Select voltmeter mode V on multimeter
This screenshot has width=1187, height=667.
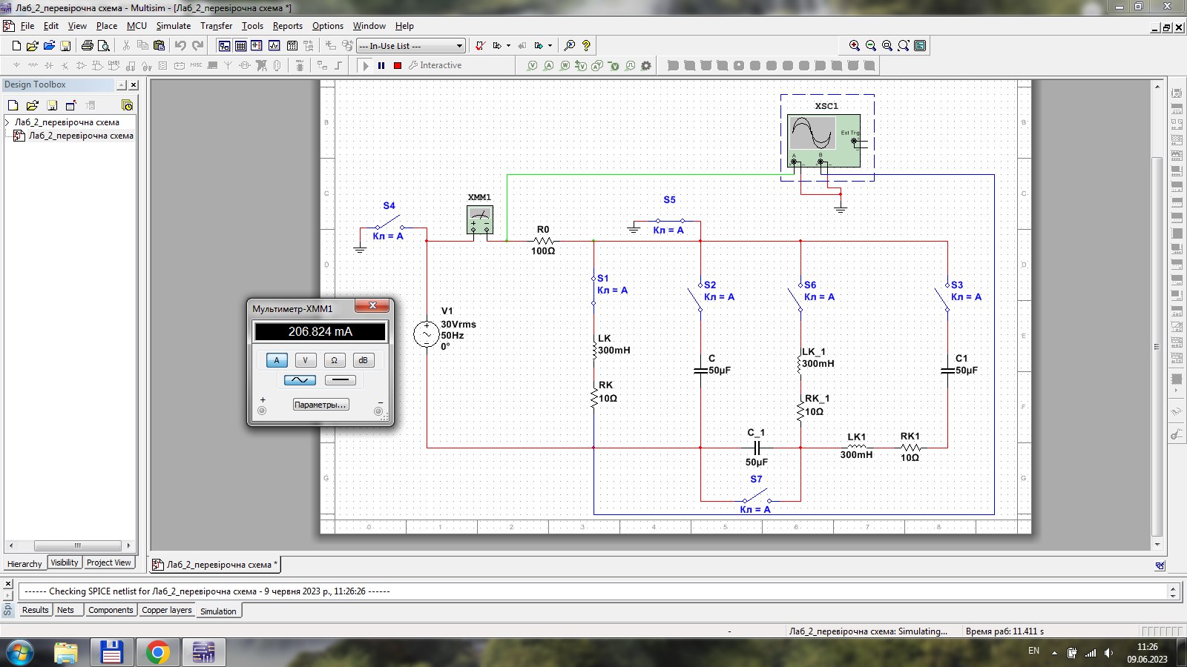[305, 360]
